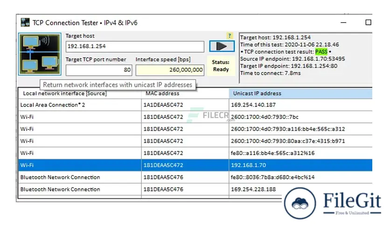Click the Interface speed value 260,000,000

170,70
